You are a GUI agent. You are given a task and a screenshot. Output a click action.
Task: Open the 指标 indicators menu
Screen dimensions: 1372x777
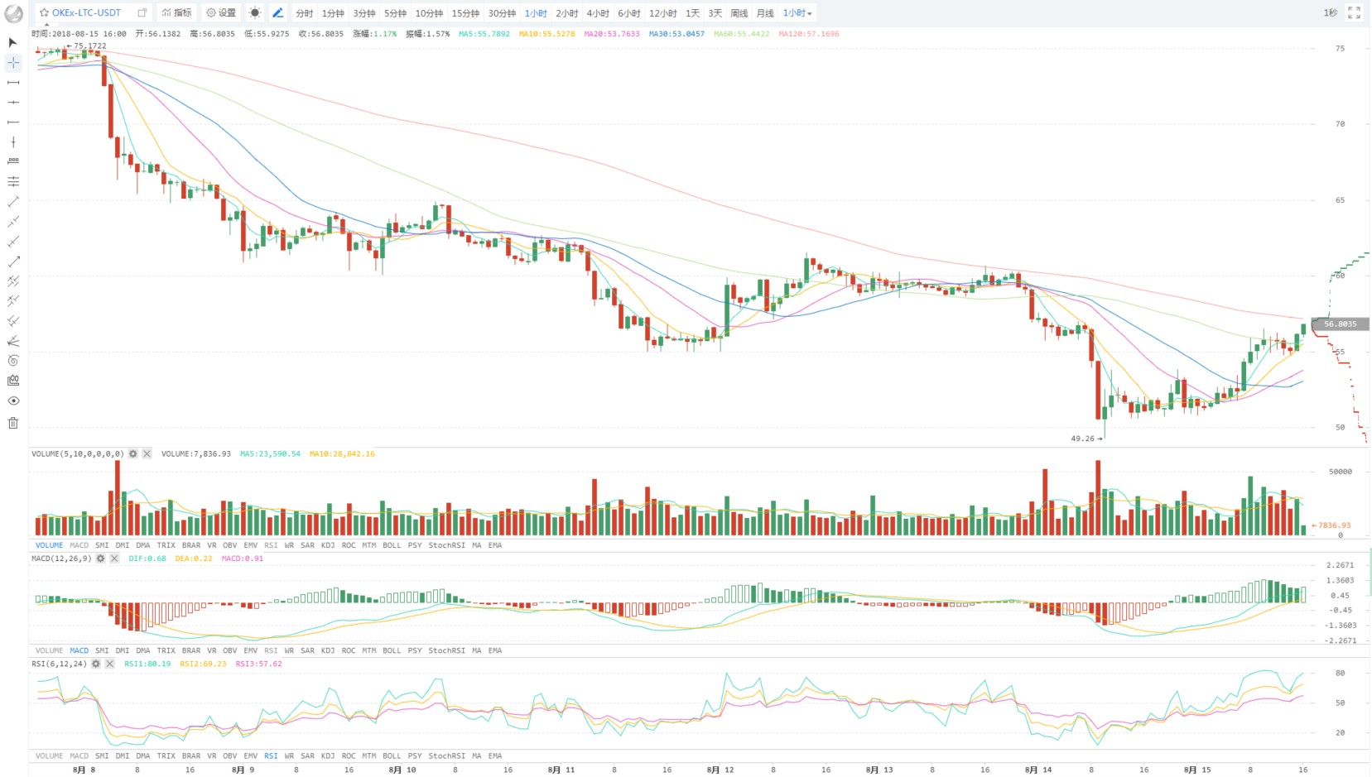[x=176, y=13]
